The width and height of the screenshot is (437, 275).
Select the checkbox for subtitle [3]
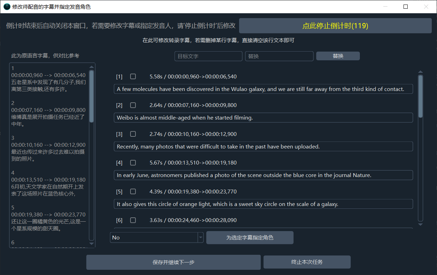pyautogui.click(x=133, y=134)
